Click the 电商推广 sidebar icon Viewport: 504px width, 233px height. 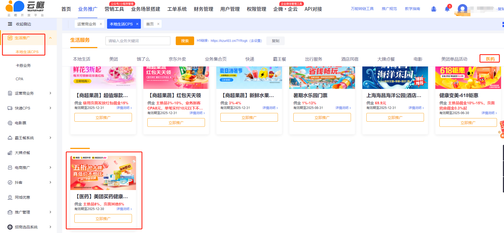tap(10, 168)
